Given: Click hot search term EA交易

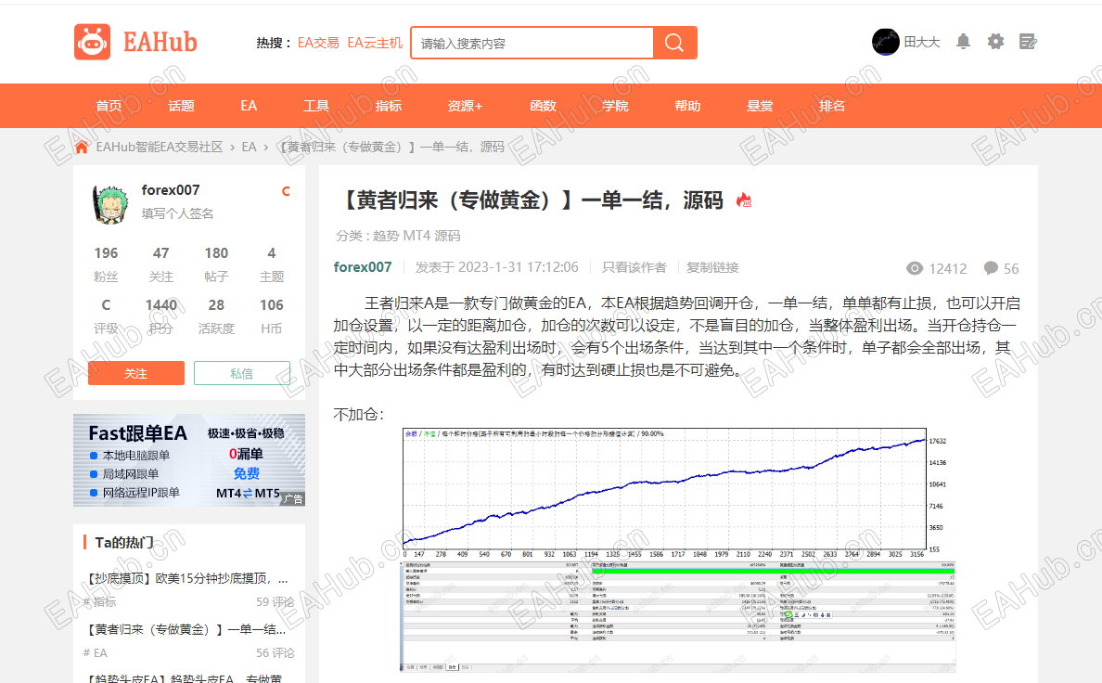Looking at the screenshot, I should [x=318, y=43].
